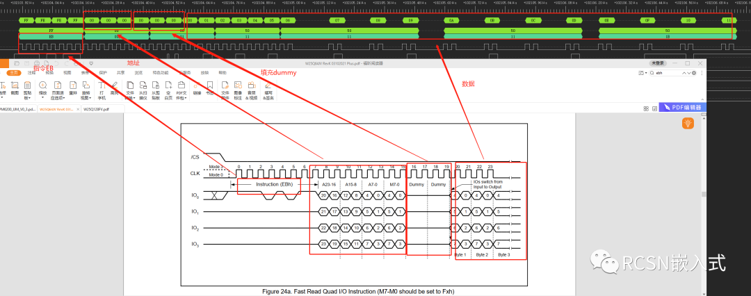The image size is (751, 296).
Task: Select decoded byte 05 in analyzer
Action: tap(272, 21)
